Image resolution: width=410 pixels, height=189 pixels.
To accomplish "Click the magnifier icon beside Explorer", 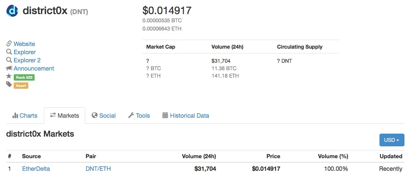I will (9, 52).
